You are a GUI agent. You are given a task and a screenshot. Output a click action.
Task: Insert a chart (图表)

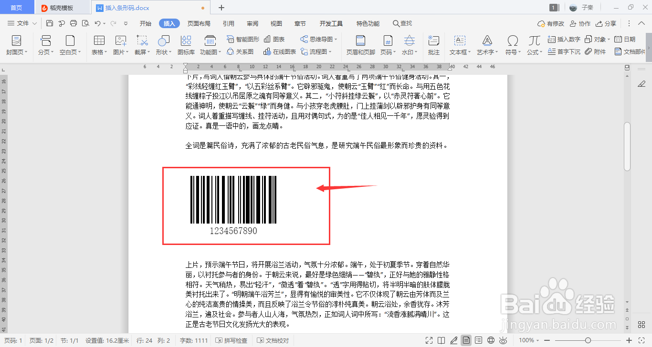point(274,39)
